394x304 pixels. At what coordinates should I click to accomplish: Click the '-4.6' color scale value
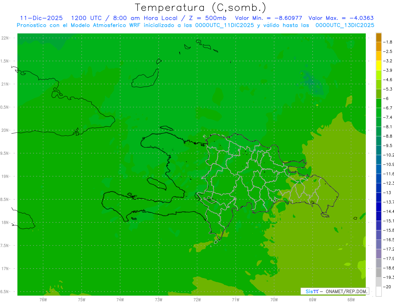(388, 80)
